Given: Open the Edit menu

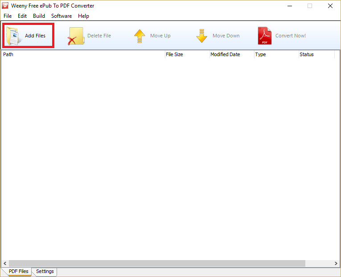Looking at the screenshot, I should (x=22, y=16).
